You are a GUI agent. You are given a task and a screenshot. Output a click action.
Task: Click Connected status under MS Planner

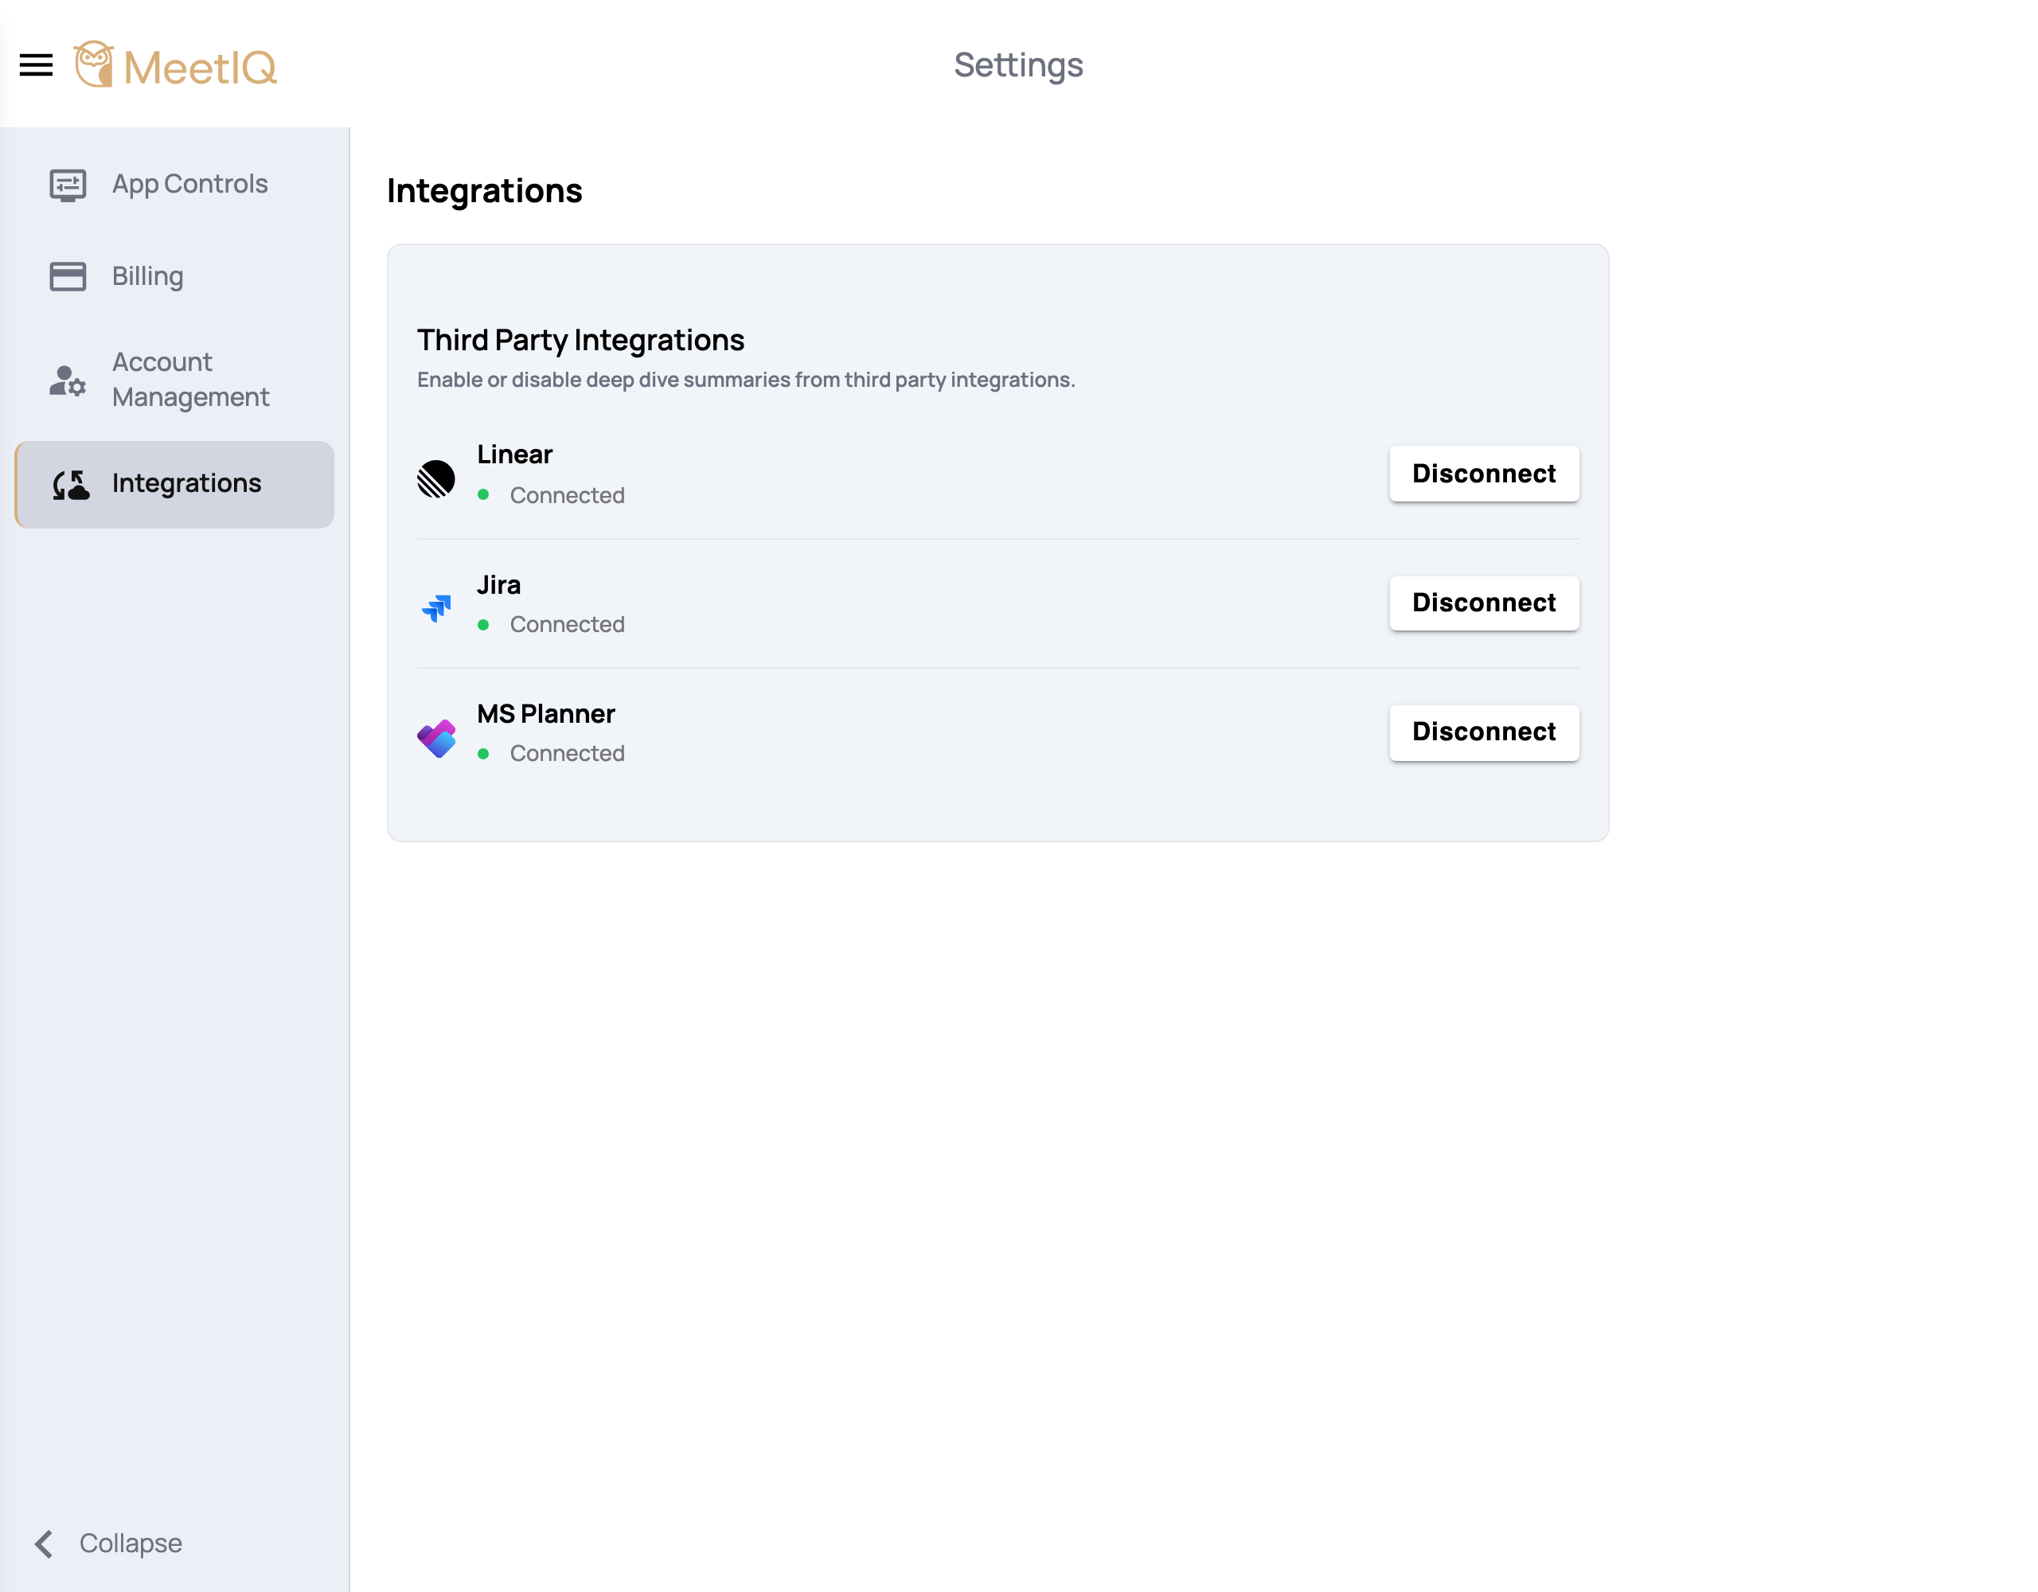pos(568,753)
